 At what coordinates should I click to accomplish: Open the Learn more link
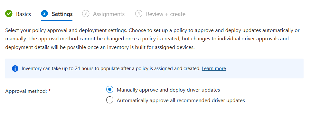(x=214, y=69)
